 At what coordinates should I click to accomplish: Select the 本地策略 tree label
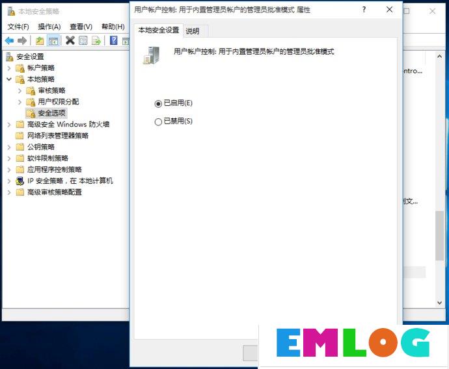coord(40,79)
